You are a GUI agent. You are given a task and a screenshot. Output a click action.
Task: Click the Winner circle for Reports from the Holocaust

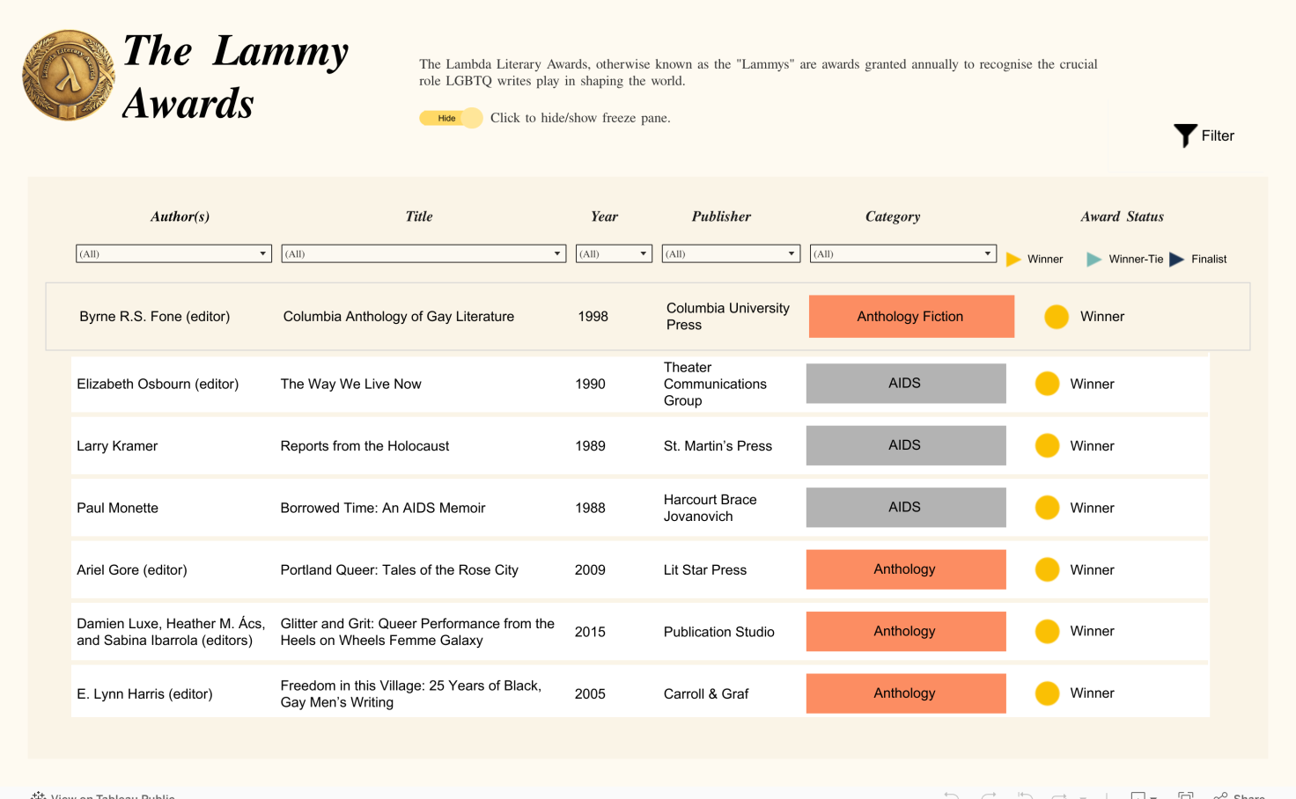point(1047,446)
